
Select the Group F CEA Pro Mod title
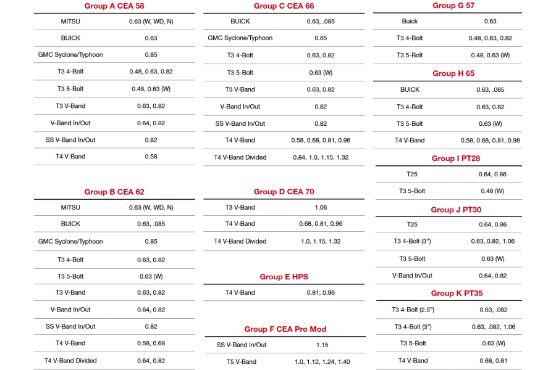coord(285,329)
